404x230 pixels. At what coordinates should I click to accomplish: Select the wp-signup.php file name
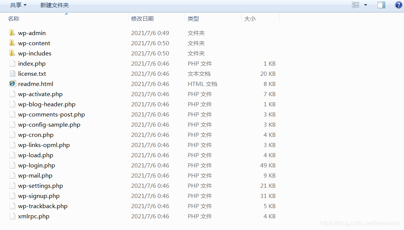click(x=39, y=196)
